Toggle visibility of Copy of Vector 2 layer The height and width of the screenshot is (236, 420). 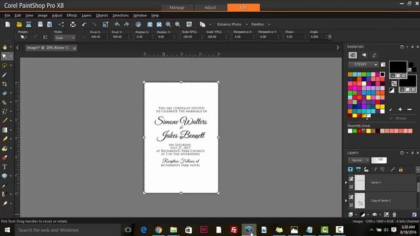pos(351,197)
